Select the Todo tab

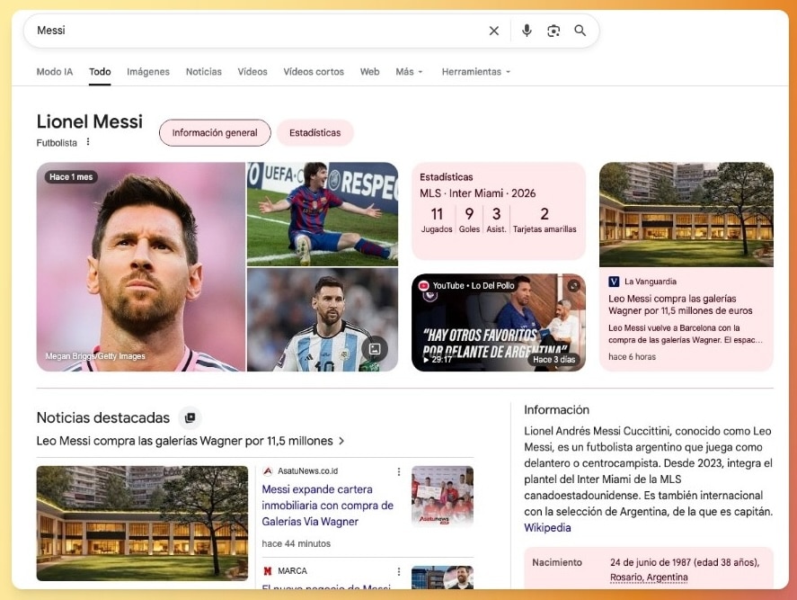pyautogui.click(x=100, y=72)
